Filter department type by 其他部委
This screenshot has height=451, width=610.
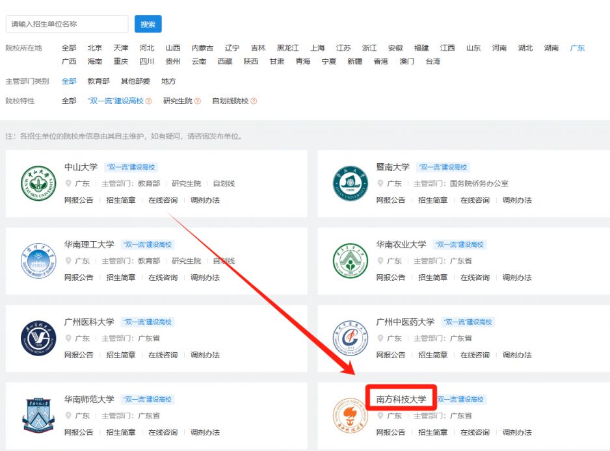coord(135,81)
